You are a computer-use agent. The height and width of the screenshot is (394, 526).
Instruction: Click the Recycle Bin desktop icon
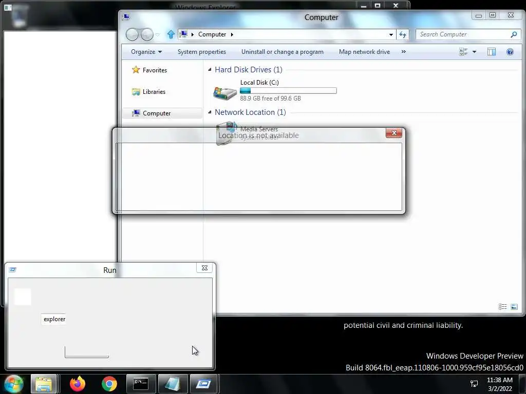click(18, 16)
